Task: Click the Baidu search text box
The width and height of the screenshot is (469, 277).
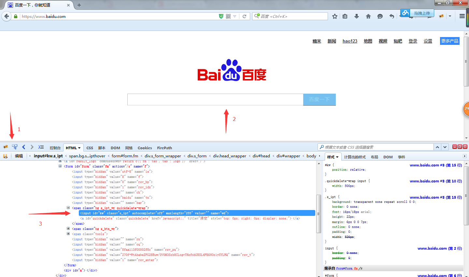Action: click(215, 99)
